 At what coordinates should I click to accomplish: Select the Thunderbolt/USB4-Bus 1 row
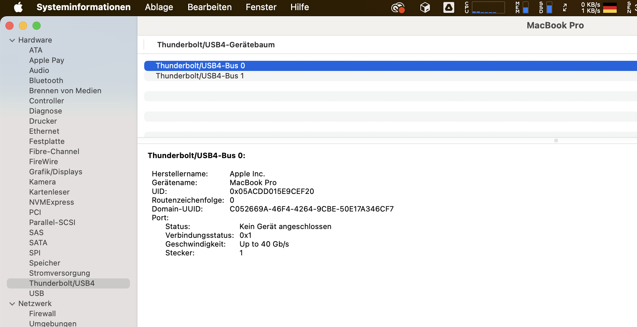tap(391, 76)
